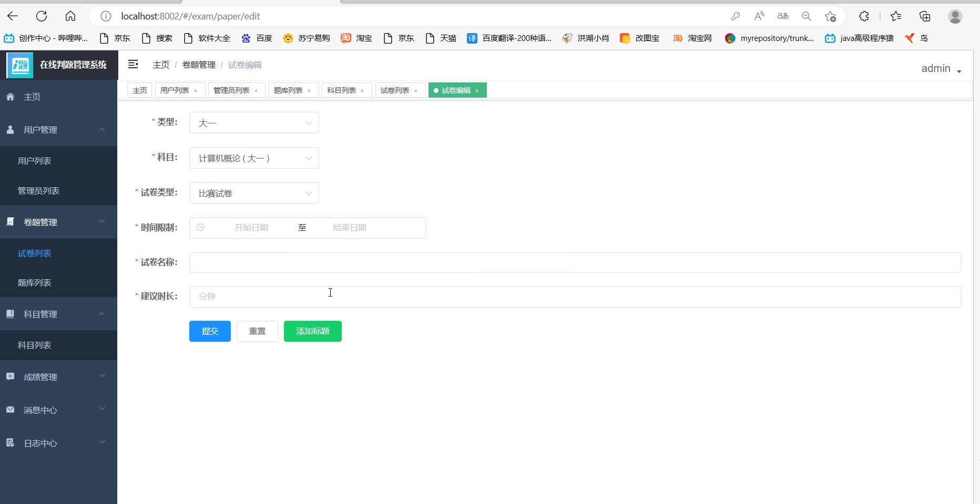
Task: Go to the browser home icon
Action: (x=70, y=16)
